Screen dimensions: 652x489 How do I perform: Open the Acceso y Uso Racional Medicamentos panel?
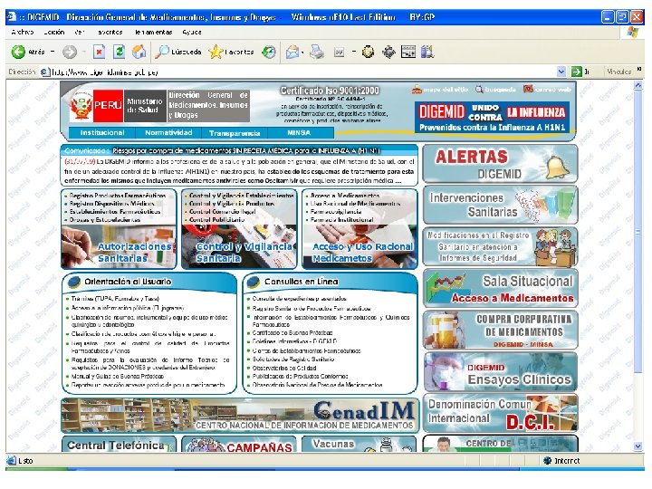point(360,247)
